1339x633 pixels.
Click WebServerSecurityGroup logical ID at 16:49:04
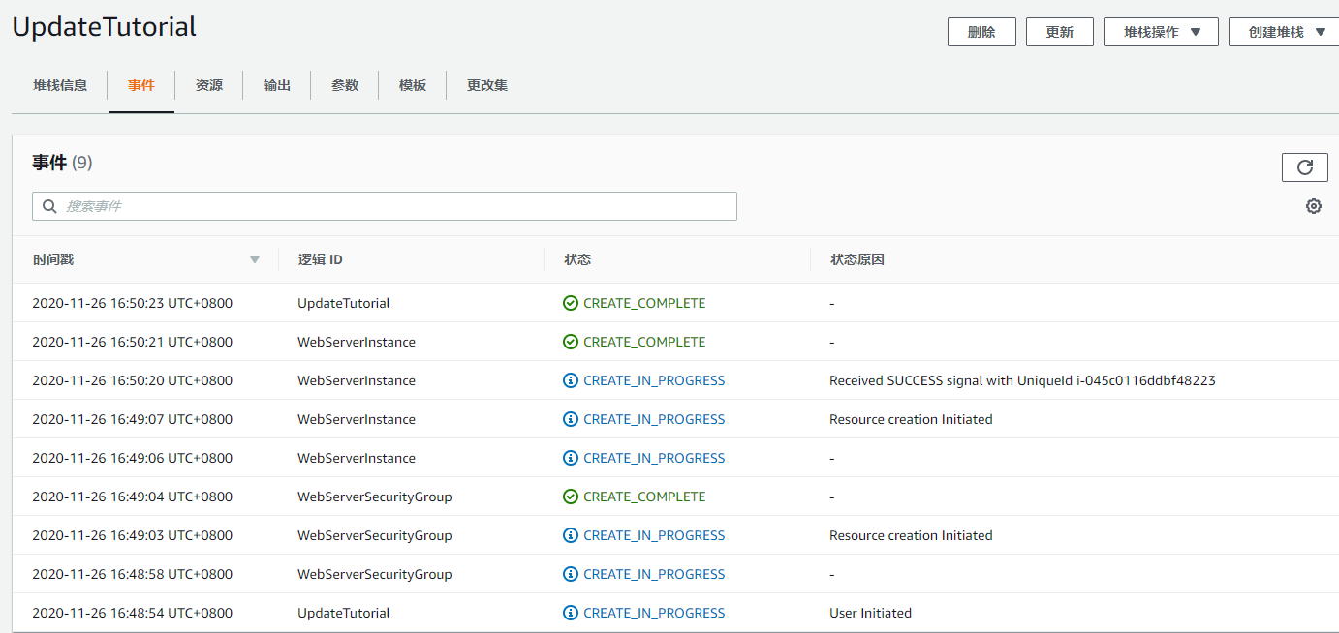pyautogui.click(x=375, y=497)
